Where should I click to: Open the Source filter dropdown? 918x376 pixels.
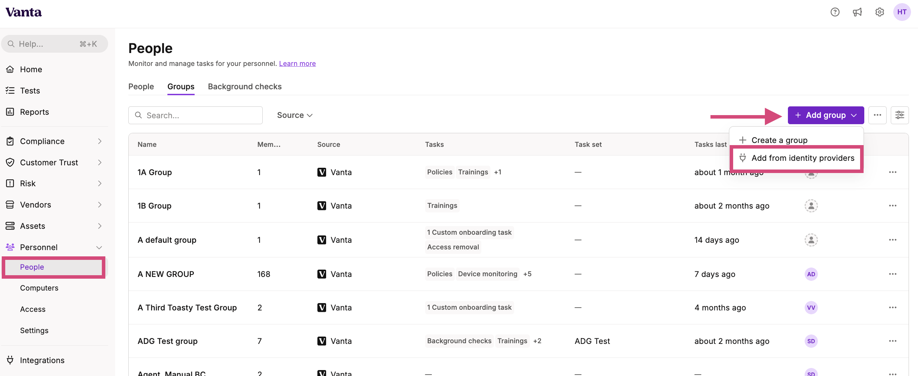tap(295, 115)
